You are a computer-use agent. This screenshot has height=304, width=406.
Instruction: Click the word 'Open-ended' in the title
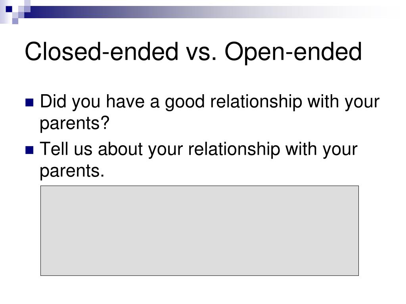click(x=293, y=52)
